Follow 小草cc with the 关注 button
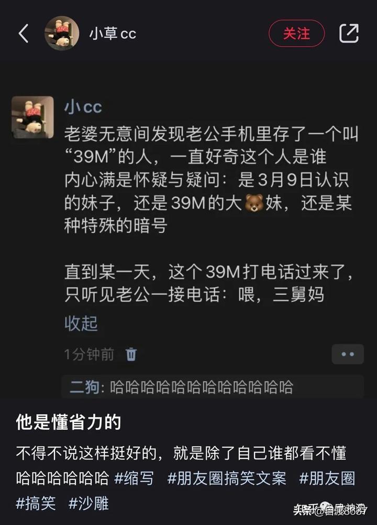The image size is (377, 525). [296, 33]
